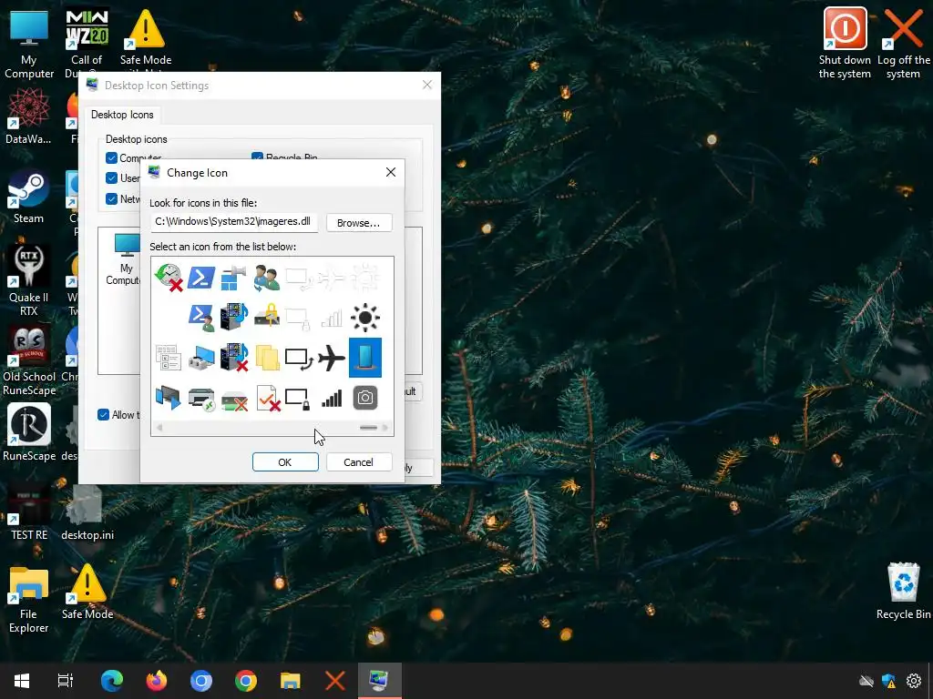
Task: Toggle the Allow themes checkbox
Action: [104, 414]
